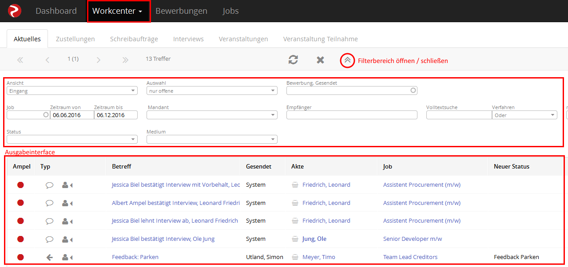Open Jessica Biel bestätigt Interview mit Vorbehalt link

coord(176,185)
